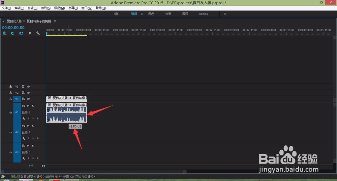
Task: Go to next keyframe on A1
Action: click(x=38, y=119)
